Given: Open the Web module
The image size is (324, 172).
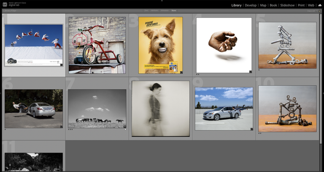Looking at the screenshot, I should pyautogui.click(x=311, y=5).
